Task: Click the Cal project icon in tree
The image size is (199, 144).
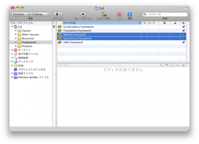Action: (16, 27)
